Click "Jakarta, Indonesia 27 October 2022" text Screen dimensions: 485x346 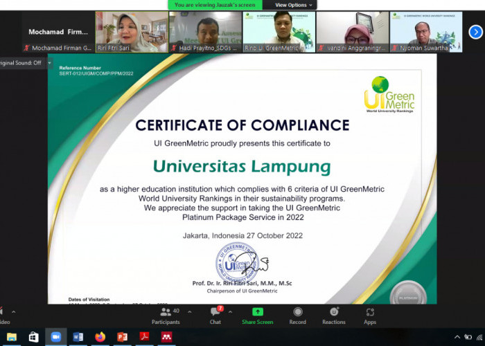click(242, 236)
